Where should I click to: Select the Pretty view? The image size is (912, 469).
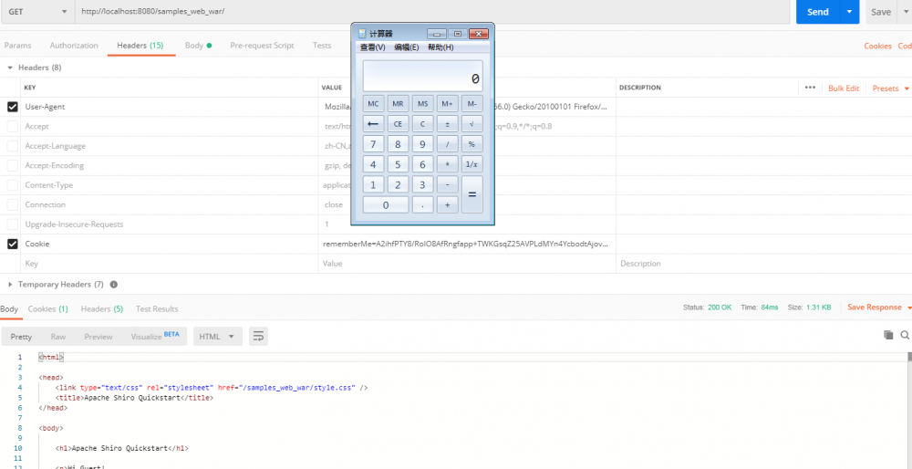point(21,337)
